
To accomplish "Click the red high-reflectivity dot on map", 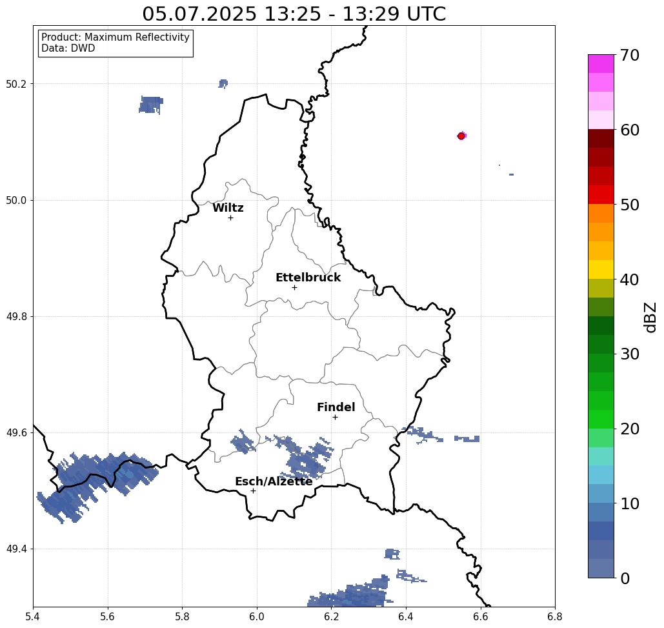I will (x=461, y=136).
